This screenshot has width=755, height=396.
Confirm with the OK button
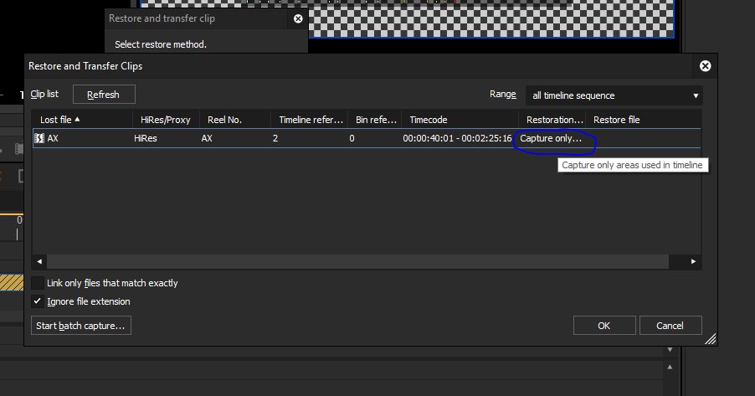[604, 326]
